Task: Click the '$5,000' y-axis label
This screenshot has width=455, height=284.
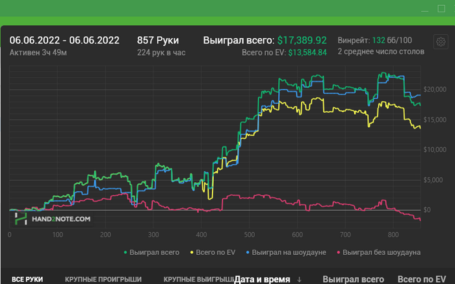Action: pyautogui.click(x=433, y=180)
